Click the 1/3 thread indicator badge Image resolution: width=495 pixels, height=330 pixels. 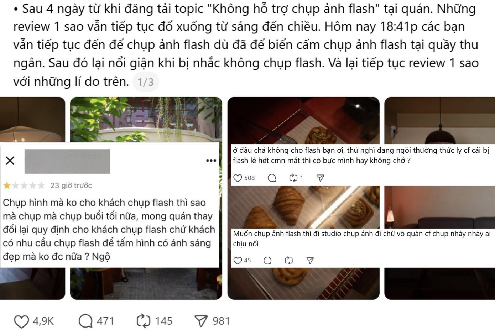pos(146,82)
